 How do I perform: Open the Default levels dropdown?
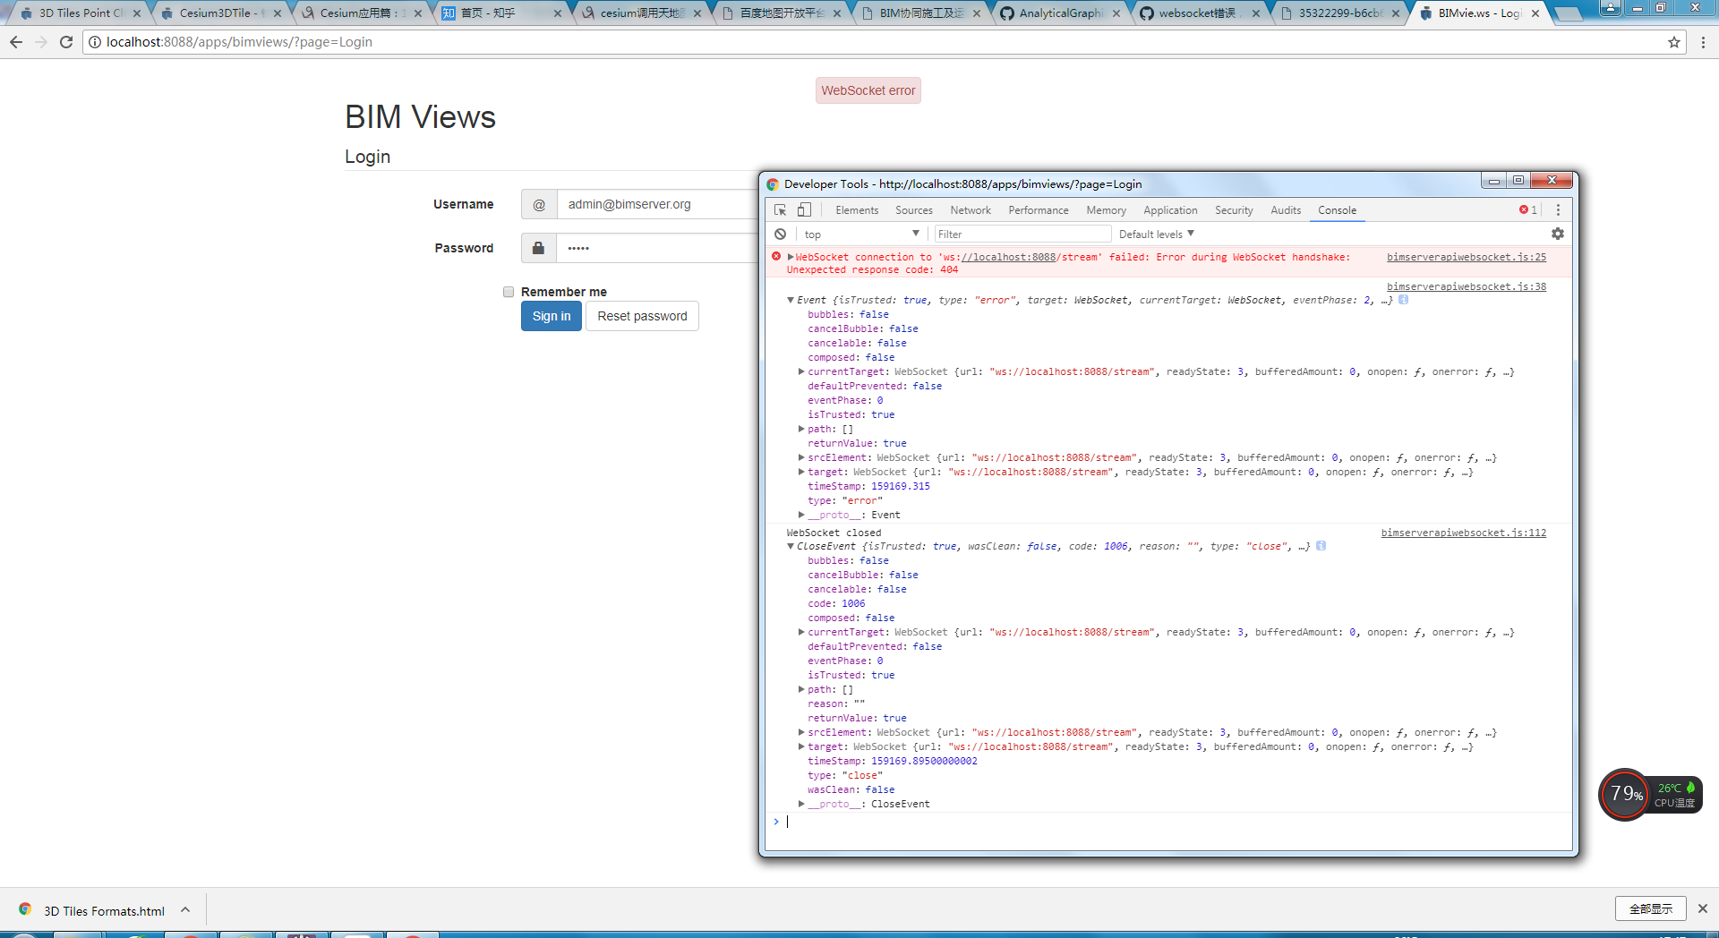tap(1156, 234)
